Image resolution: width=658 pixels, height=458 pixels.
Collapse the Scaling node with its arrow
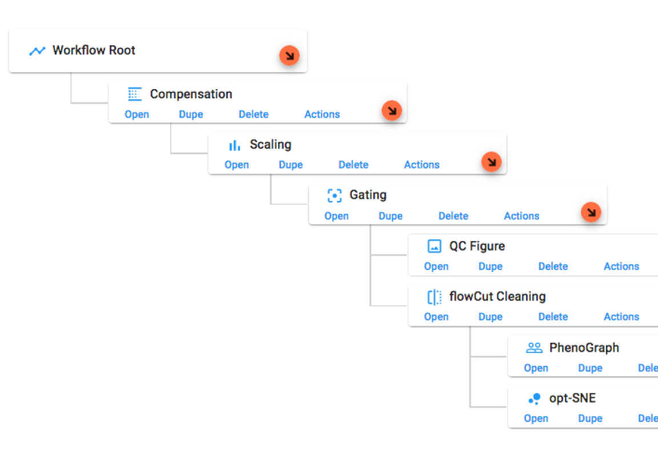click(x=492, y=162)
